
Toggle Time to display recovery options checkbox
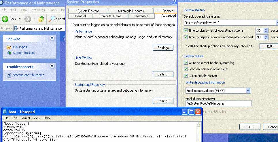(x=186, y=37)
